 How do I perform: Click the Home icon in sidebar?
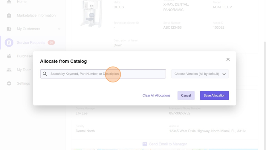(9, 2)
